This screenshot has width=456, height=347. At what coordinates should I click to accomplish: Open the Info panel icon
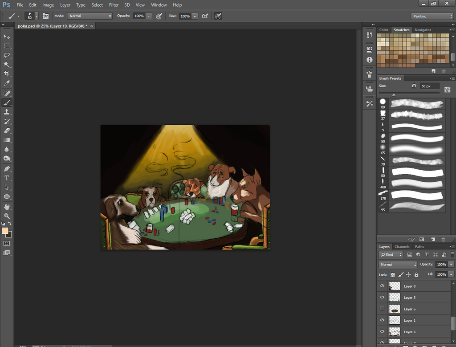(369, 60)
